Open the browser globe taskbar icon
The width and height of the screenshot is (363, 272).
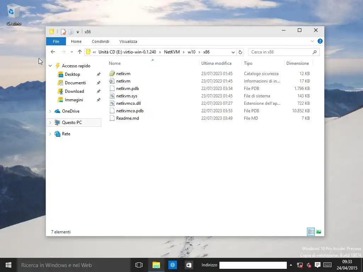point(173,265)
